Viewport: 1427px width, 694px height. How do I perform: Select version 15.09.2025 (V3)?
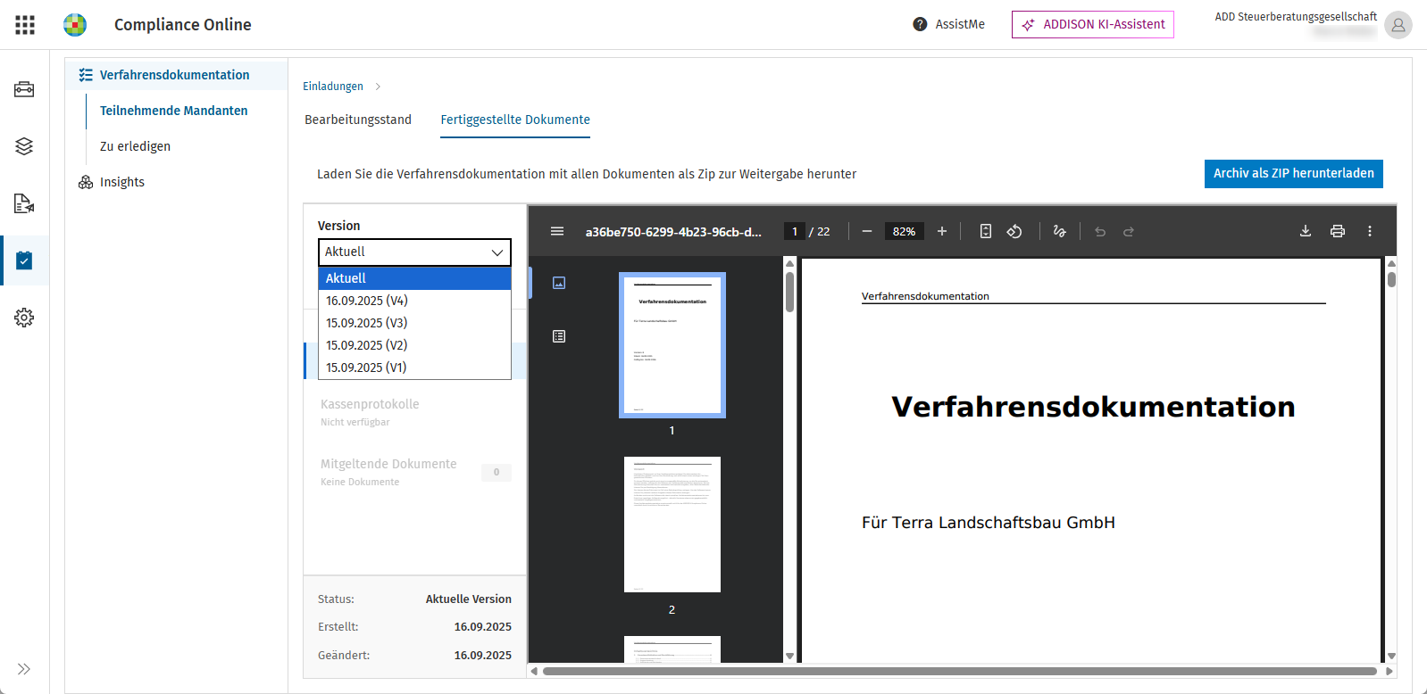pos(414,323)
